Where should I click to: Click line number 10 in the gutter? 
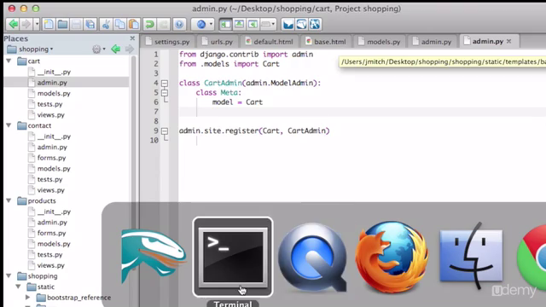(154, 140)
